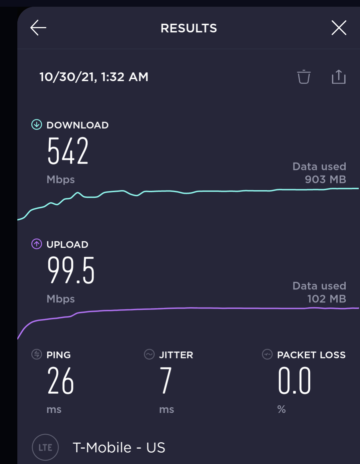Tap the 10/30/21, 1:32 AM timestamp
Viewport: 360px width, 464px height.
pyautogui.click(x=94, y=77)
